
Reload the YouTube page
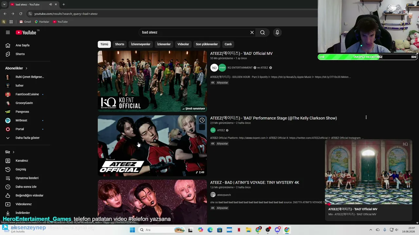(21, 14)
